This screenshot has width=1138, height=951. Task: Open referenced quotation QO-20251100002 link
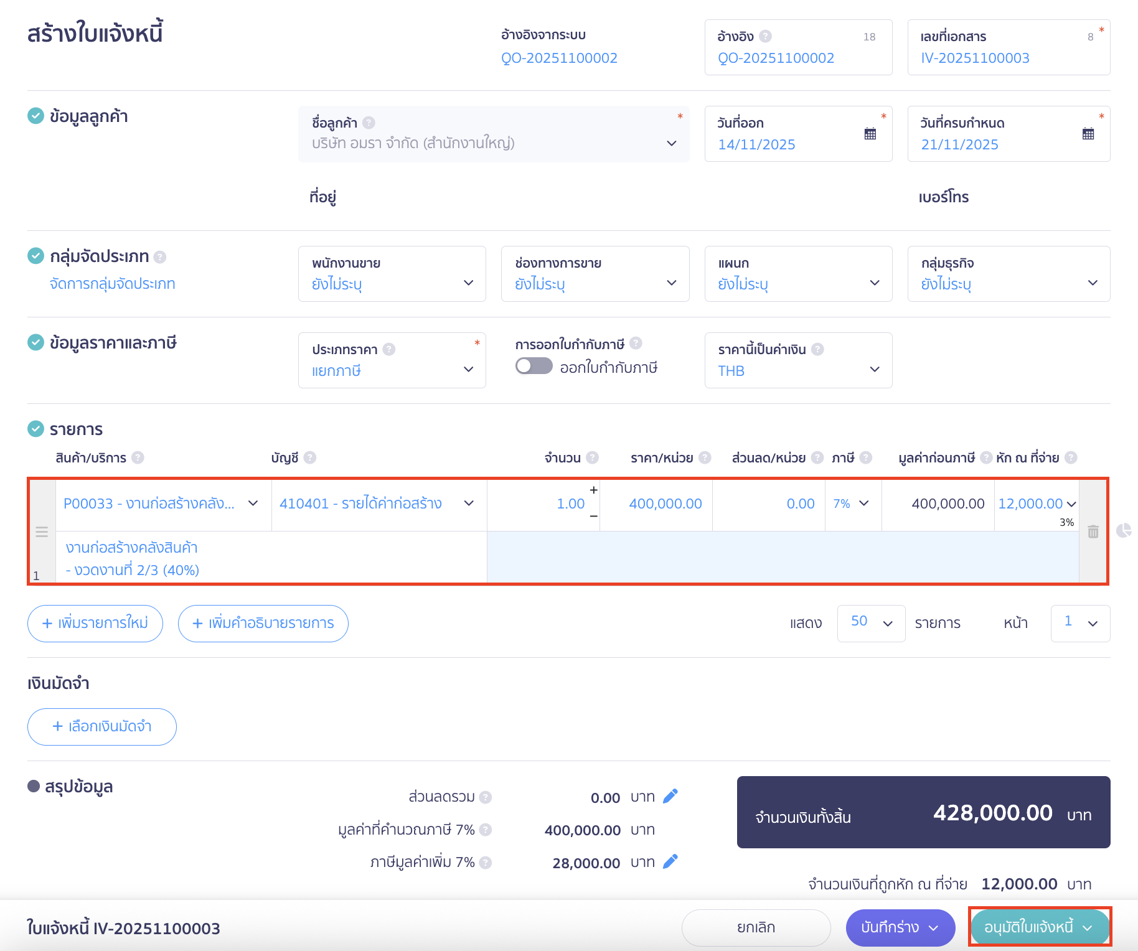559,58
